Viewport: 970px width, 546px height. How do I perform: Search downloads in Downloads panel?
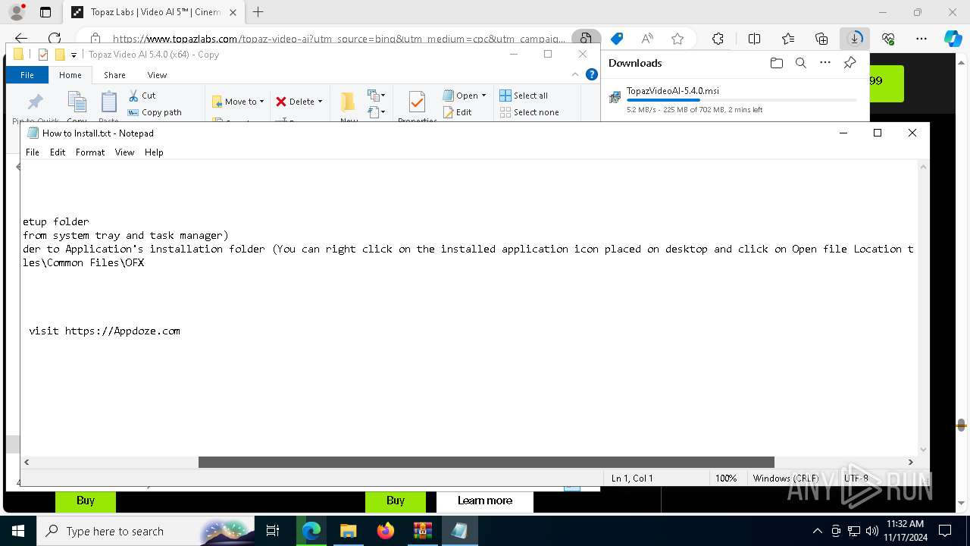(x=800, y=63)
